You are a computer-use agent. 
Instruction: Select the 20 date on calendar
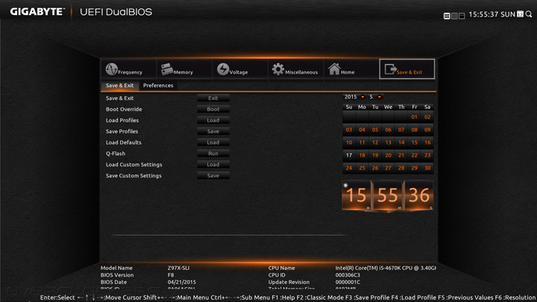[x=388, y=155]
